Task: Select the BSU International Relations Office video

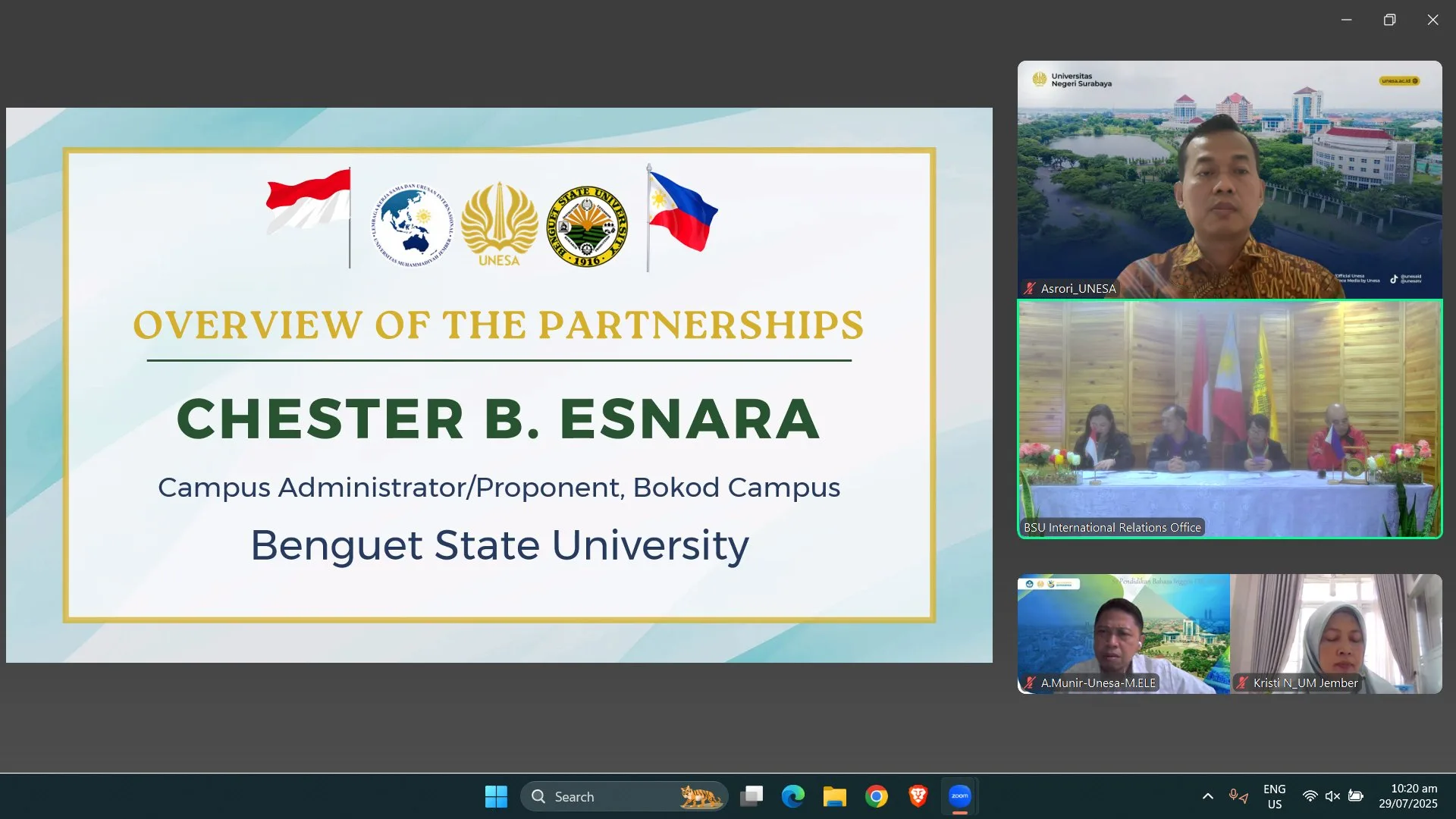Action: [x=1229, y=419]
